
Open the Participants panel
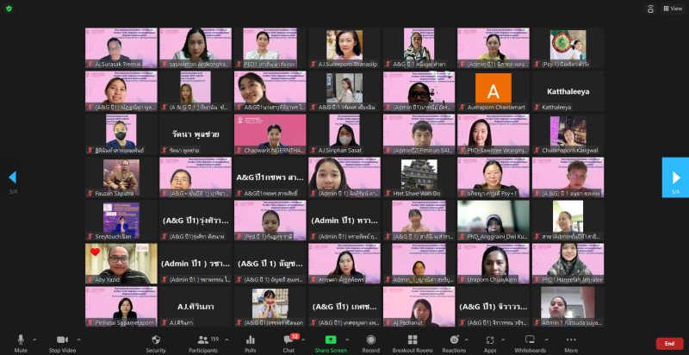pos(203,342)
